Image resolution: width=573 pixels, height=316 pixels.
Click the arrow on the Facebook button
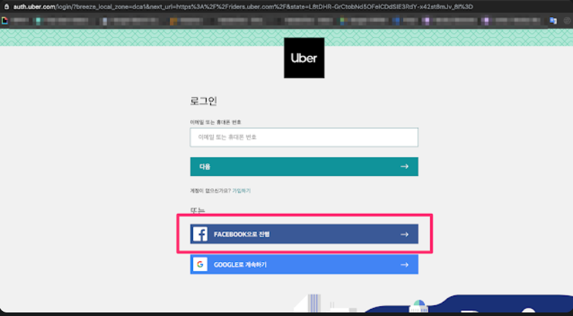click(x=404, y=234)
